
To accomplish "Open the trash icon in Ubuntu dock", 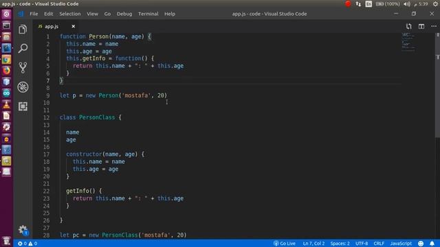I will [6, 241].
